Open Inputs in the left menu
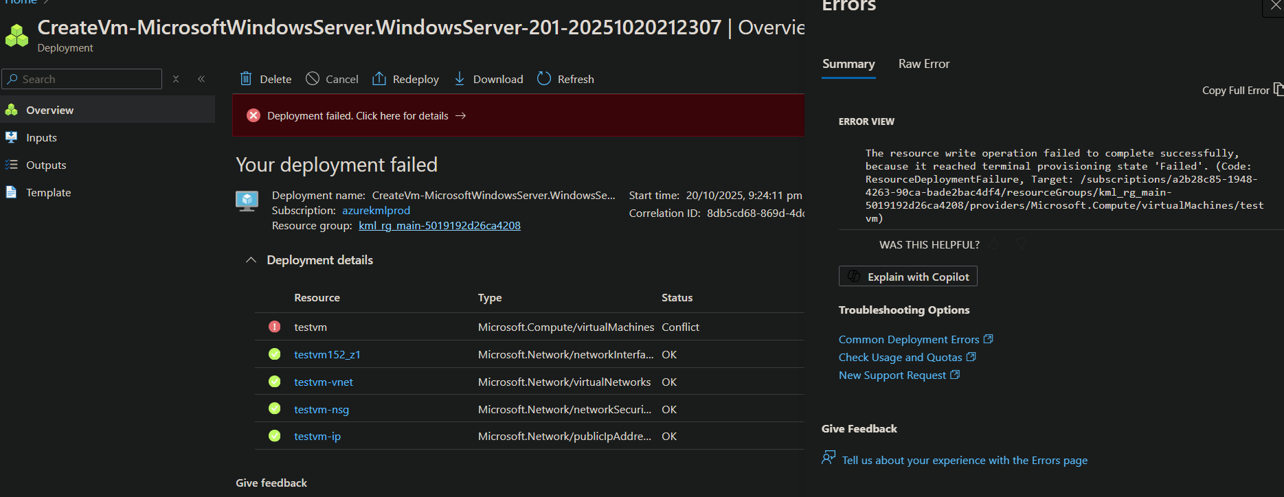The height and width of the screenshot is (497, 1284). tap(41, 138)
